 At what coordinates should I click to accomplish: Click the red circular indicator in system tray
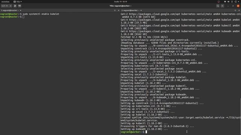pos(219,1)
